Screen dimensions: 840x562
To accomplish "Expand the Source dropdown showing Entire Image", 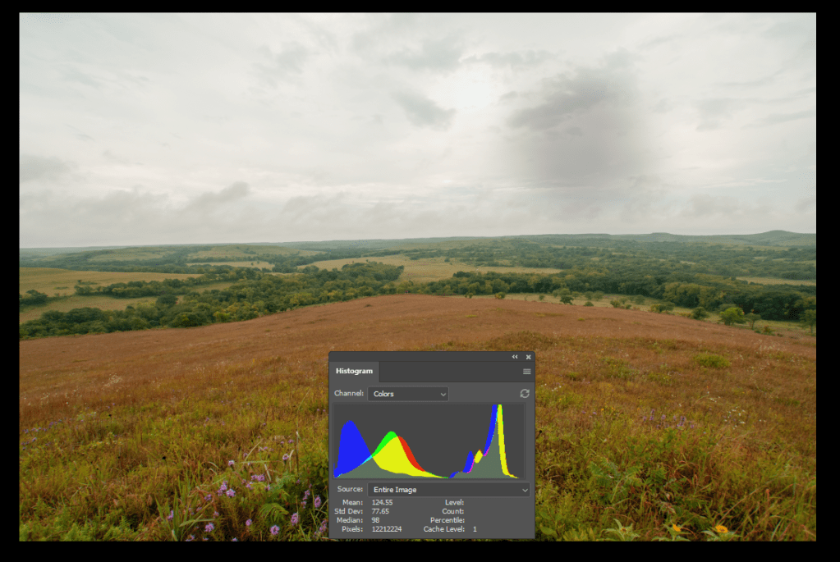I will pyautogui.click(x=448, y=490).
